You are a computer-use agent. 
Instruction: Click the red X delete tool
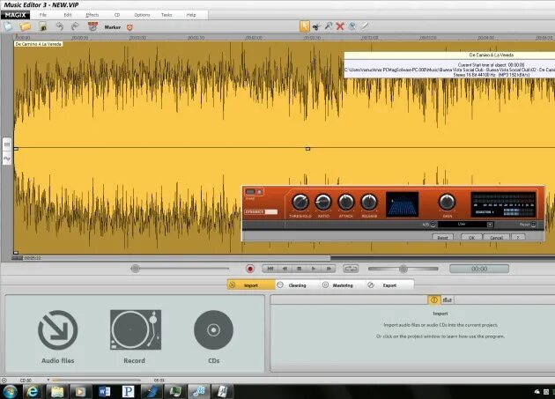coord(340,26)
